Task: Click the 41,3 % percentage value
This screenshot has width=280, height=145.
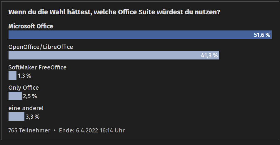Action: pos(209,55)
